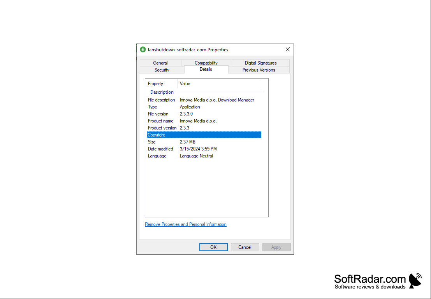Select the highlighted Copyright row

click(x=204, y=135)
